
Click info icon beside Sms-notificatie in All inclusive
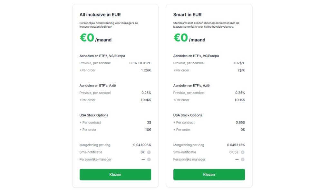point(149,152)
